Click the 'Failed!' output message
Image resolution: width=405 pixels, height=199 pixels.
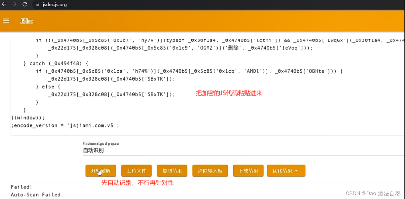[x=21, y=187]
